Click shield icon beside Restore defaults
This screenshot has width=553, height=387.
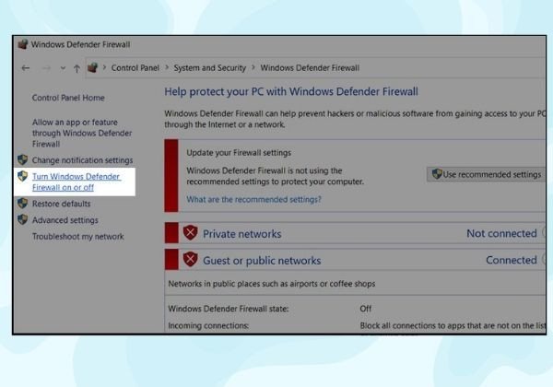pyautogui.click(x=22, y=204)
